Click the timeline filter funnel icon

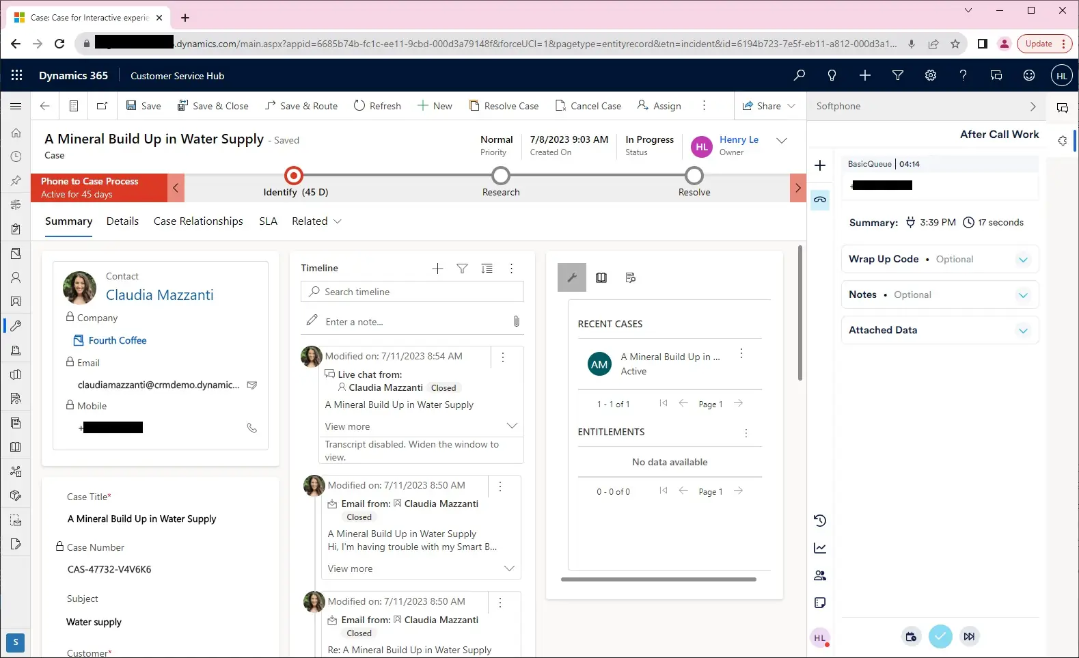462,269
